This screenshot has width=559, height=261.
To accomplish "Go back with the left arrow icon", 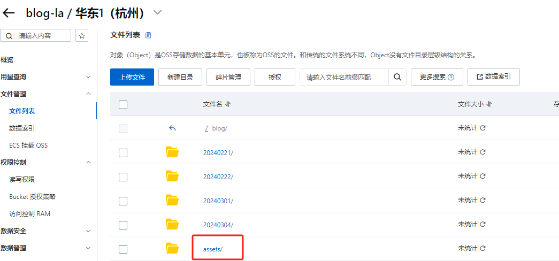I will click(9, 13).
